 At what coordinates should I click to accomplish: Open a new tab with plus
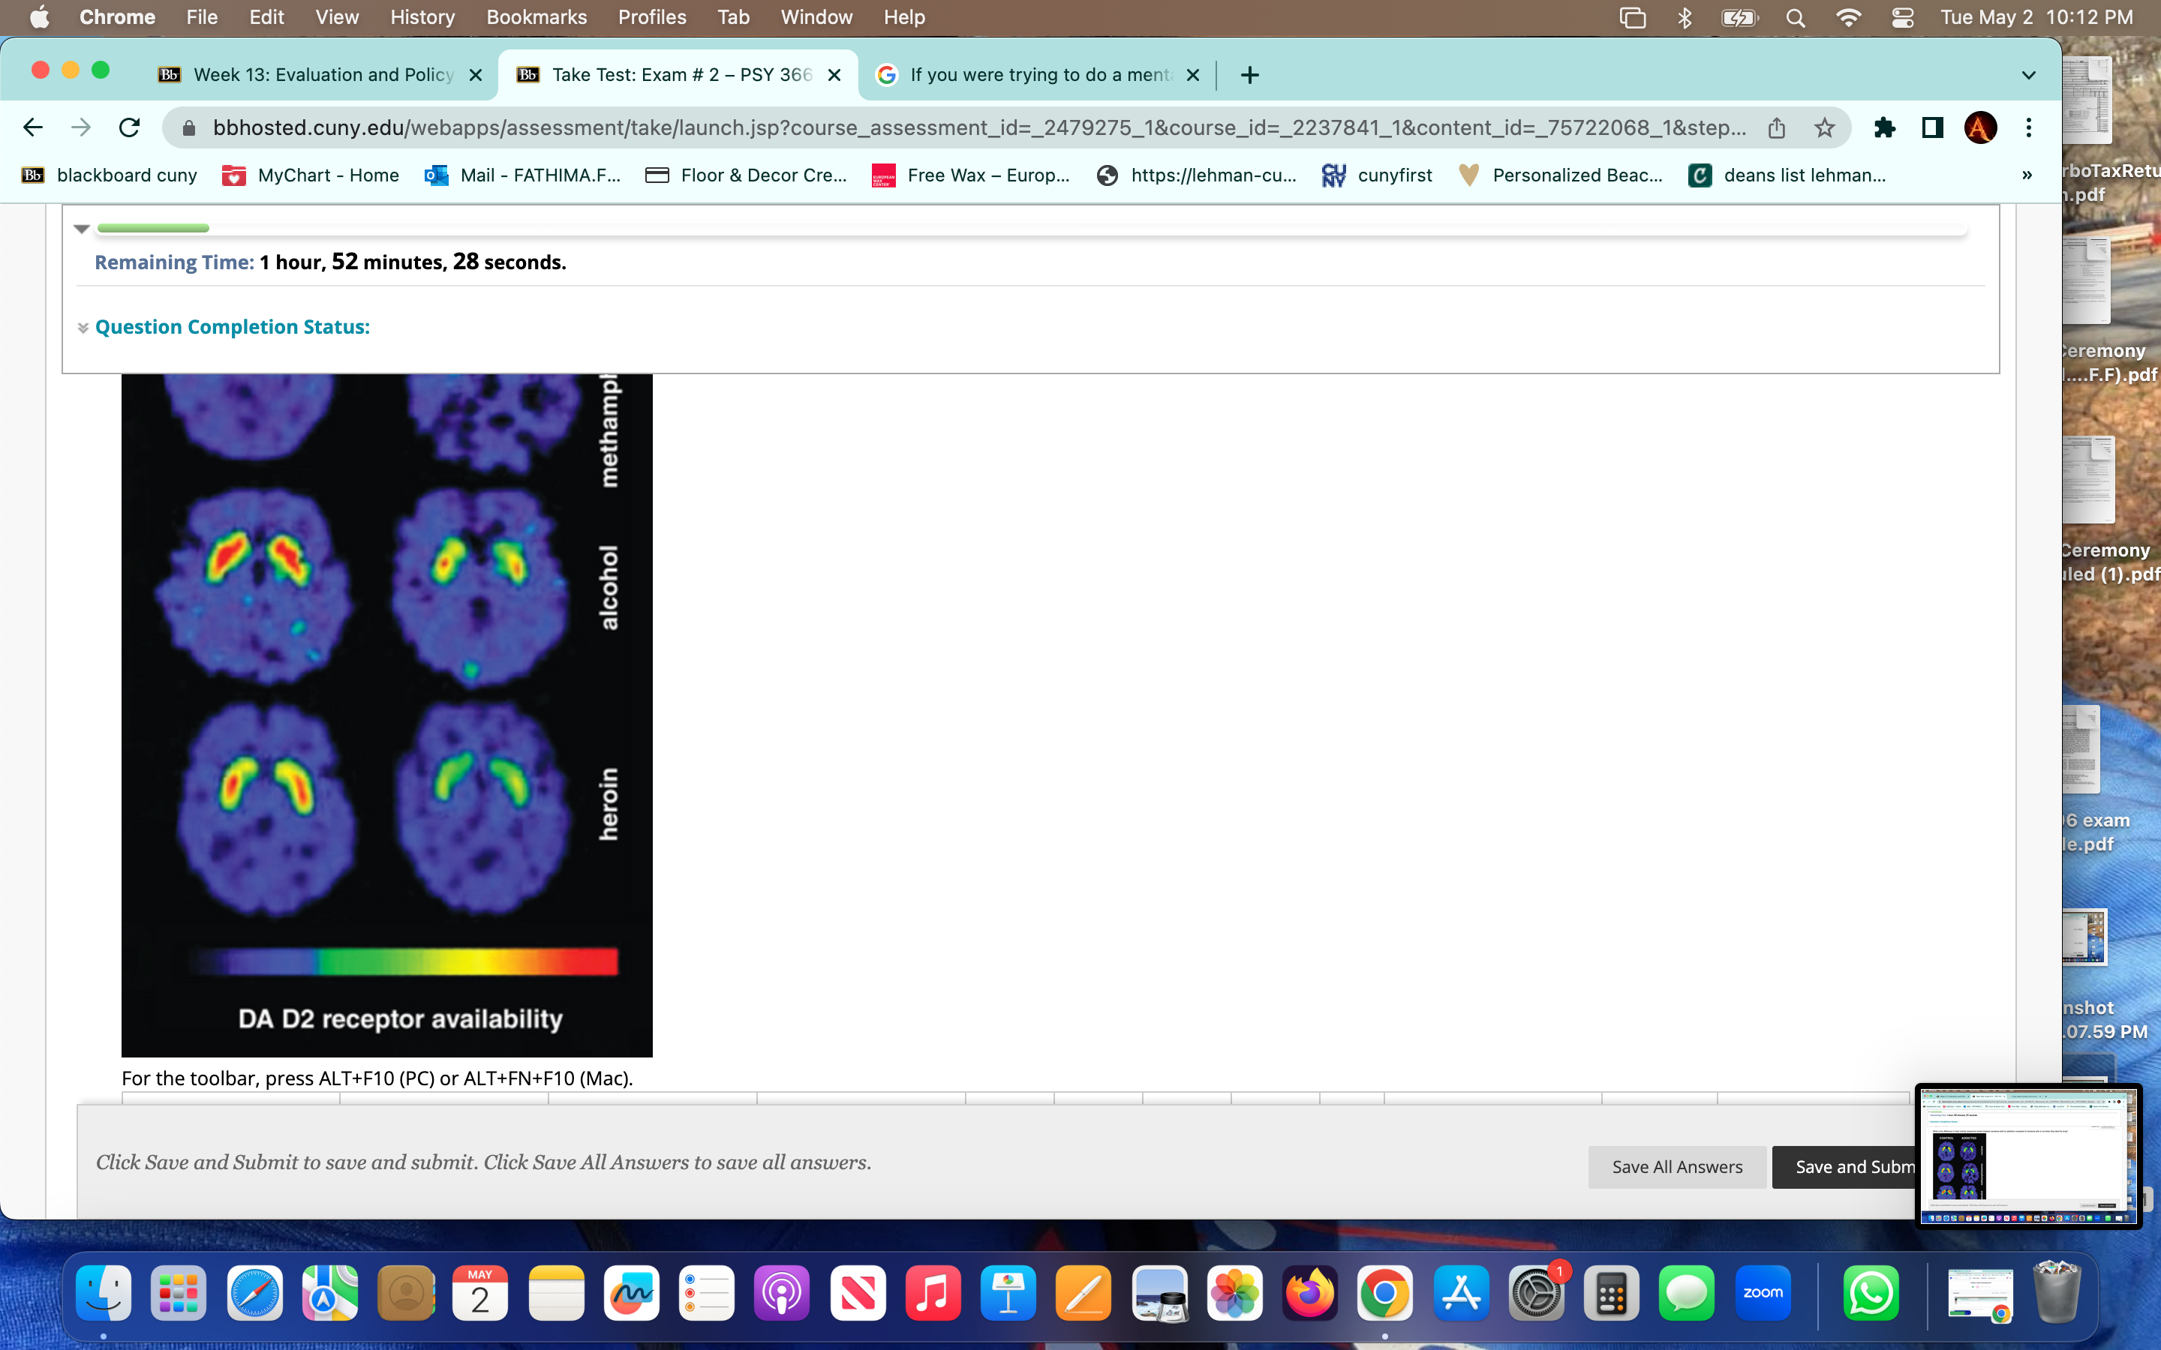pos(1249,75)
